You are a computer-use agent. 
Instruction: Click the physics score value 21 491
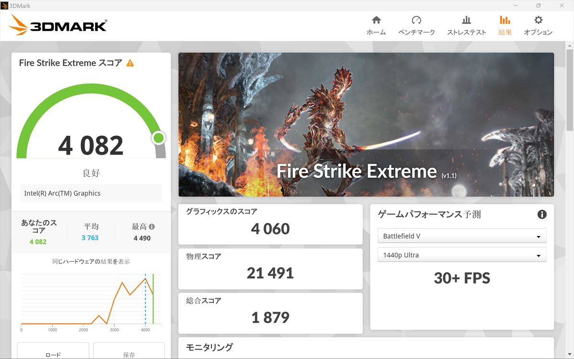pos(270,273)
